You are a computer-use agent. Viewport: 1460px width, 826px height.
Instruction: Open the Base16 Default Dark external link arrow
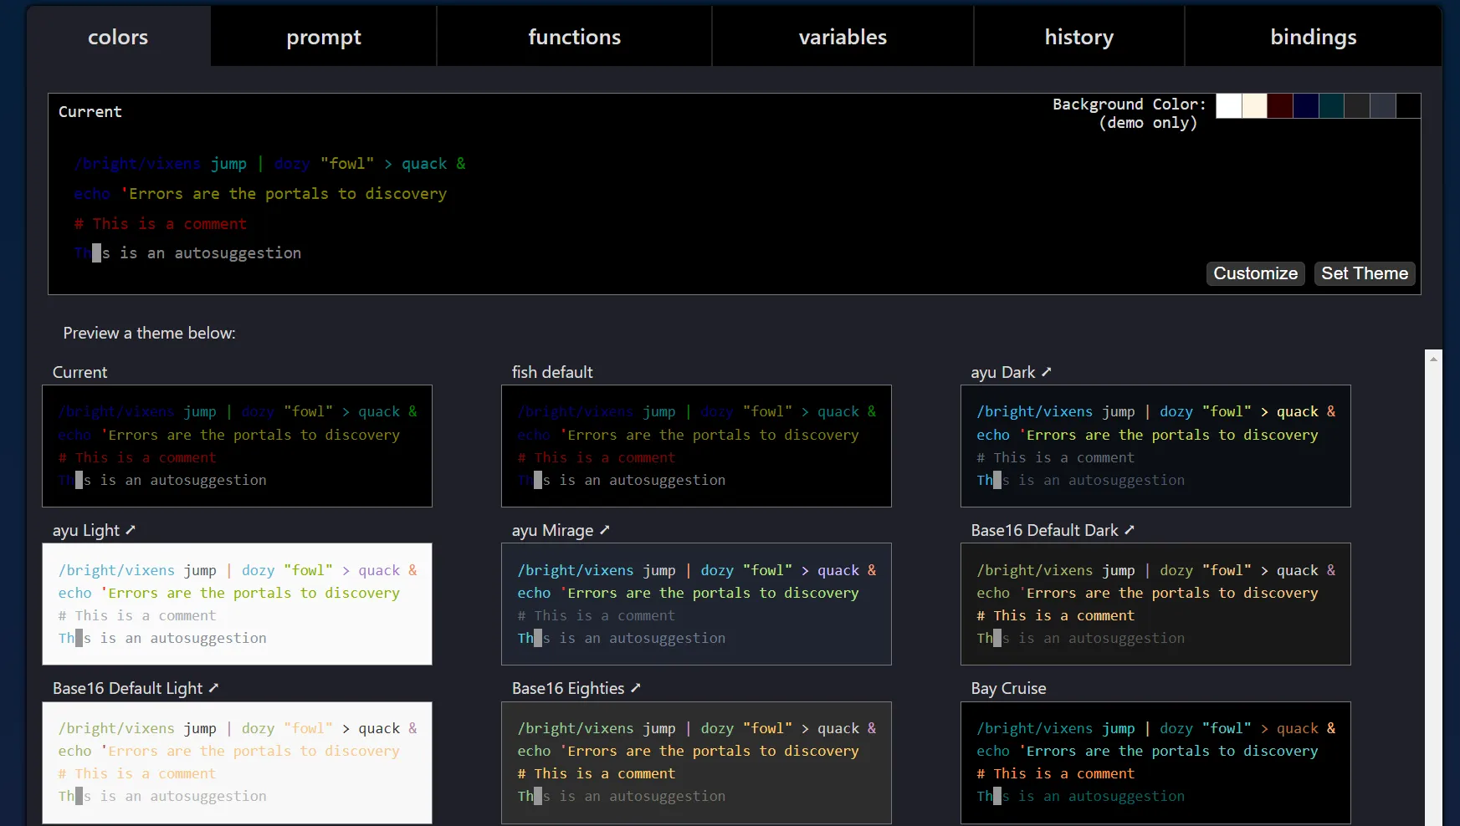1130,531
